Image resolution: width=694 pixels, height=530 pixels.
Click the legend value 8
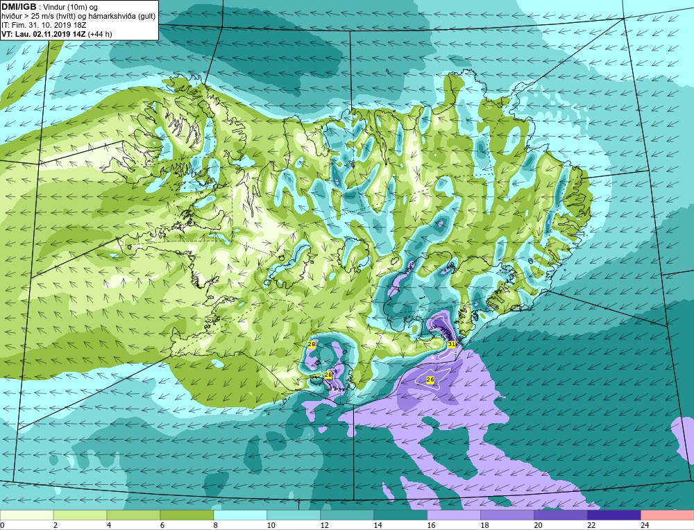click(216, 525)
